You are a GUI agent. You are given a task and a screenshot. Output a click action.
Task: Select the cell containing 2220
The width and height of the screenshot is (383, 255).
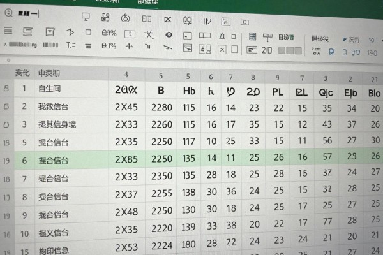(161, 228)
